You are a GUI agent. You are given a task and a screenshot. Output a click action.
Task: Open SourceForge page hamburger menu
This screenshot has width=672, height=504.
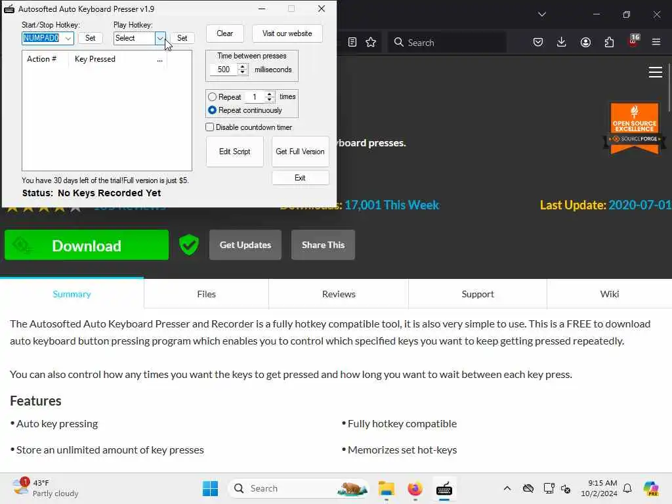pos(656,72)
